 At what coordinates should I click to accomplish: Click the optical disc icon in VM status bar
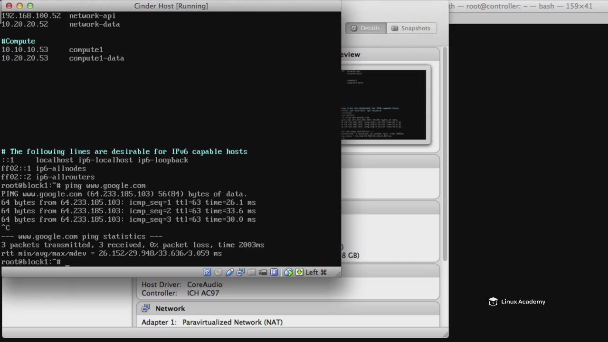tap(218, 272)
